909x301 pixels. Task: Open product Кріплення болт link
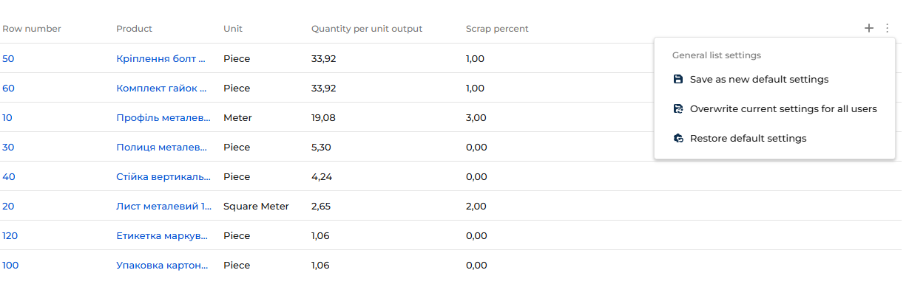(x=160, y=58)
